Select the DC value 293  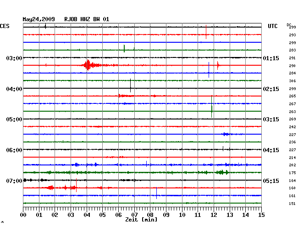point(292,35)
